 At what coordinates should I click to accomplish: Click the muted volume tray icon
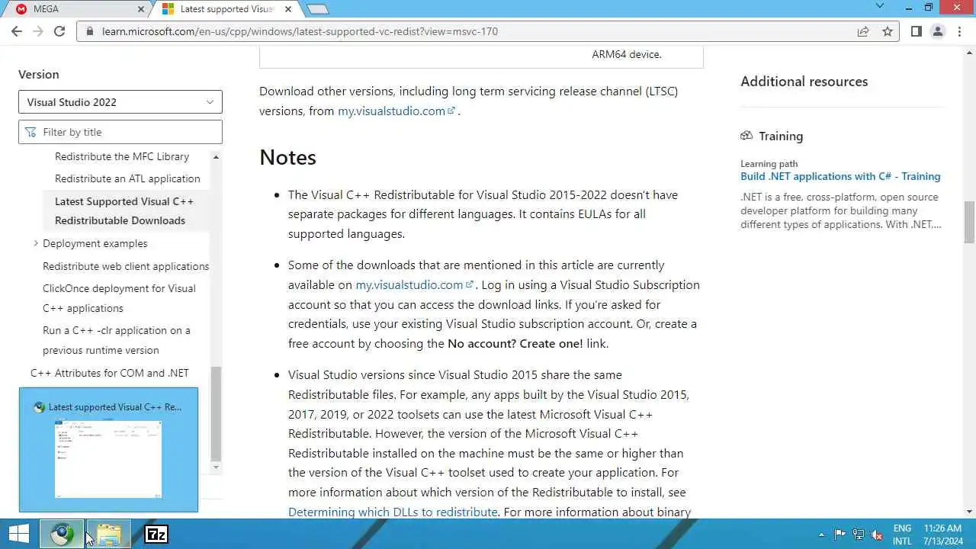click(877, 535)
